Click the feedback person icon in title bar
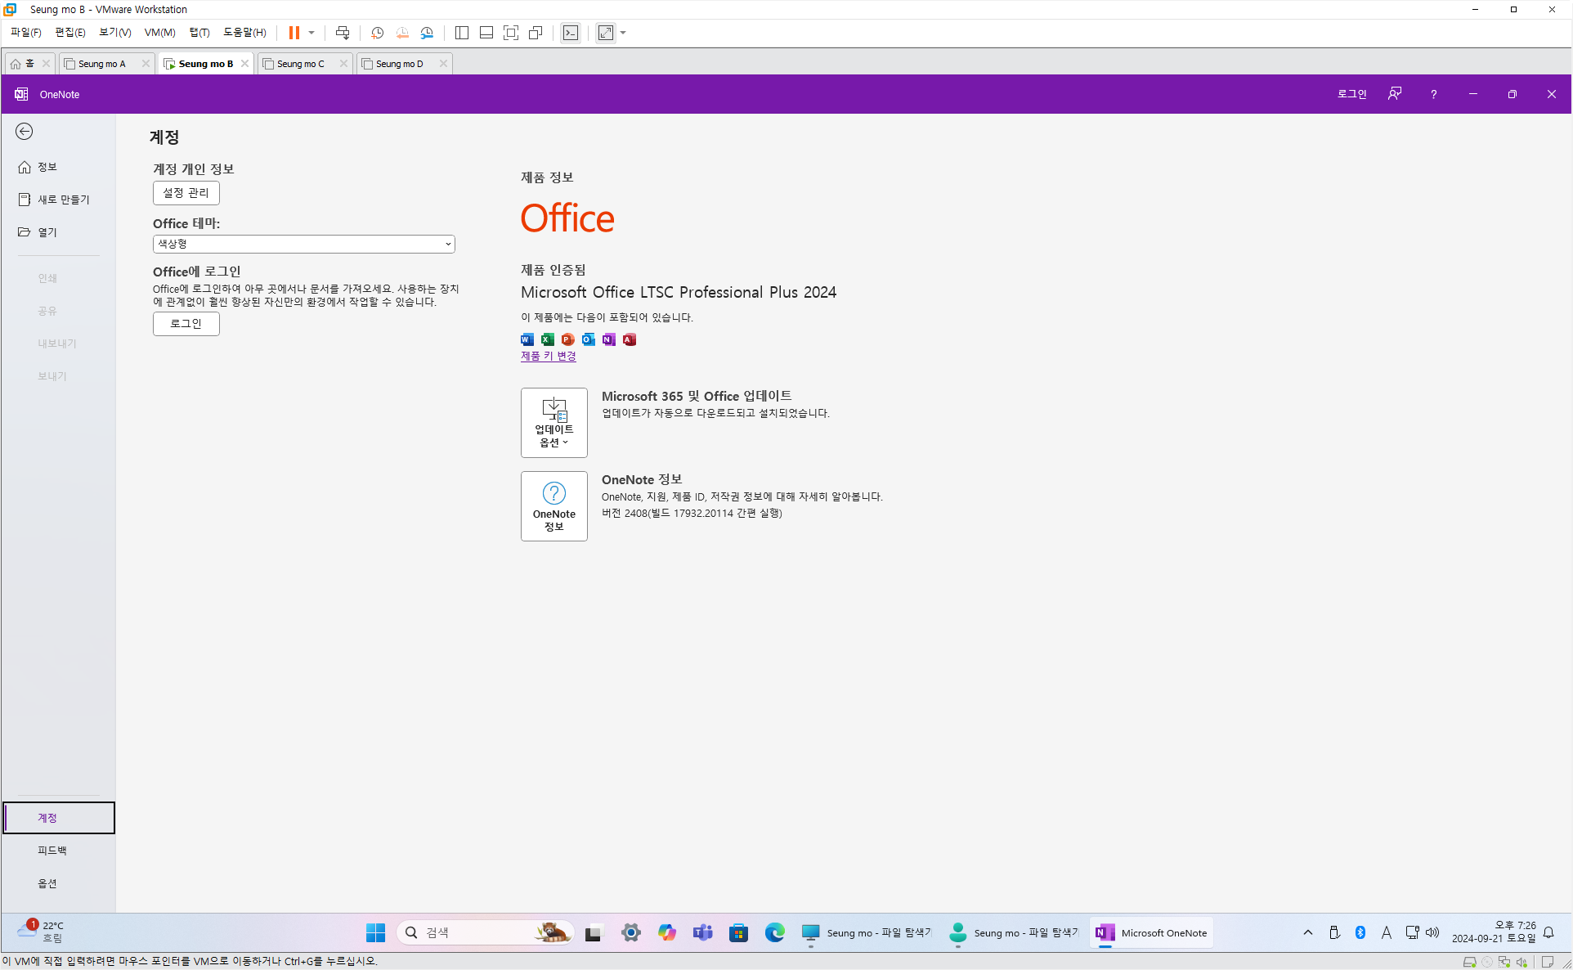Viewport: 1573px width, 970px height. (1395, 94)
